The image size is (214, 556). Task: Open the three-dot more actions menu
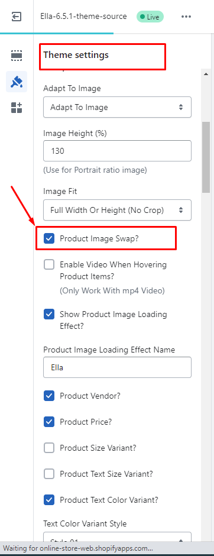click(x=186, y=17)
